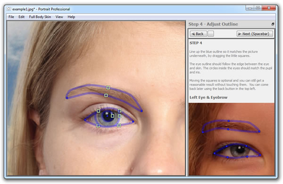The image size is (283, 184).
Task: Click the Back button
Action: [x=198, y=34]
